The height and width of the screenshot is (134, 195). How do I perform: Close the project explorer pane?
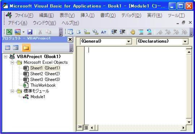click(x=70, y=40)
